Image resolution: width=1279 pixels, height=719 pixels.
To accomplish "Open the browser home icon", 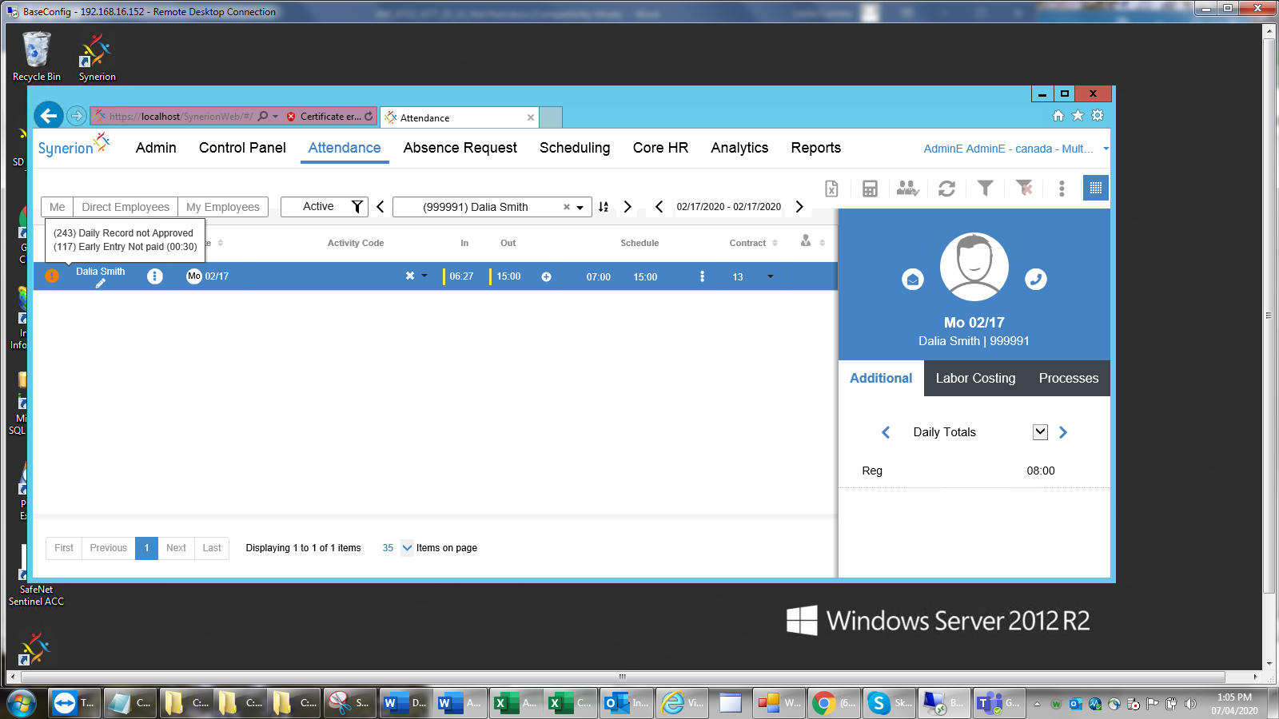I will (x=1058, y=116).
